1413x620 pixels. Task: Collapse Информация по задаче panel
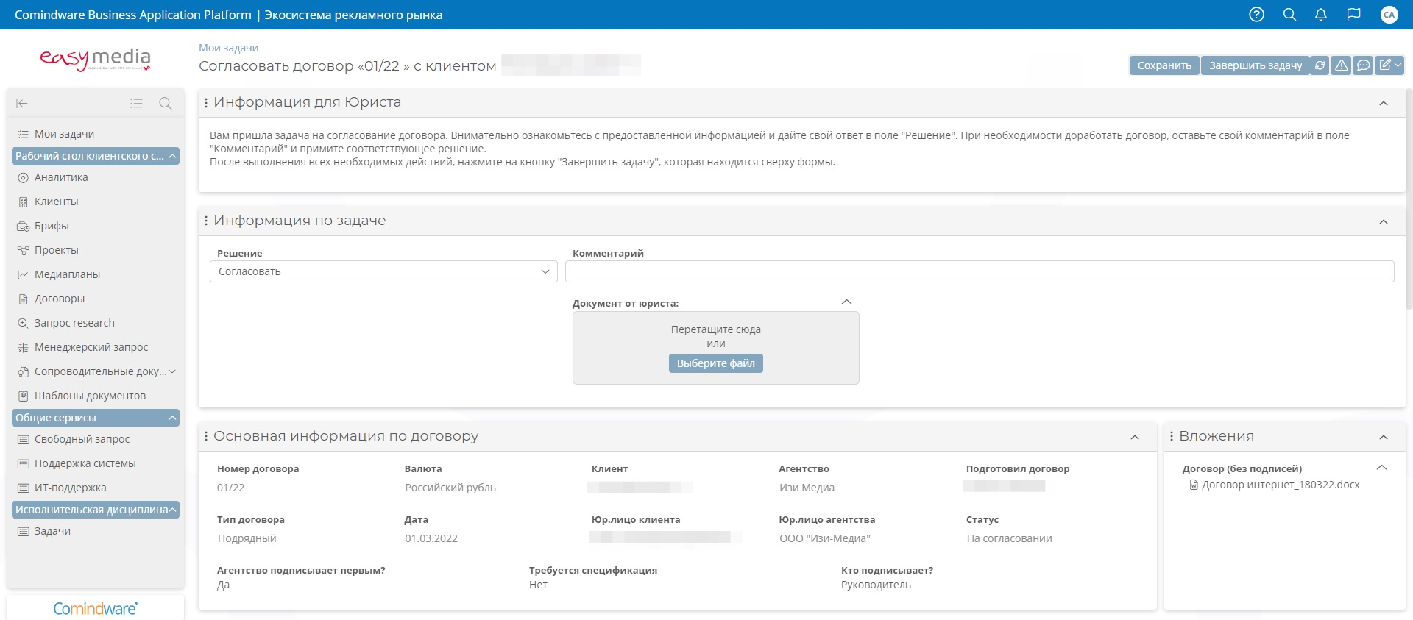[1384, 222]
